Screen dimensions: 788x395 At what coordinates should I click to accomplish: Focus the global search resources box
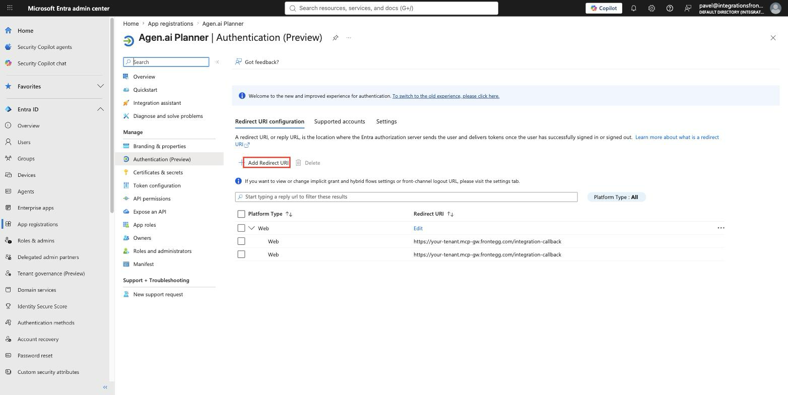coord(391,8)
